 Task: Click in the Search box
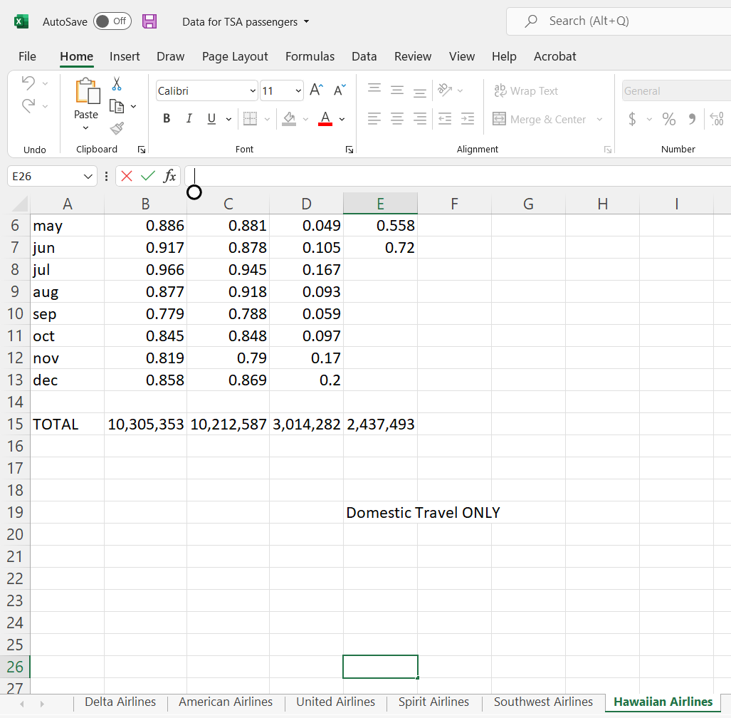620,21
